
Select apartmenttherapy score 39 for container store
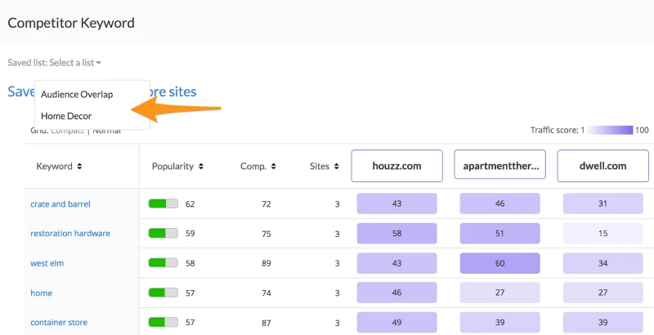pos(499,322)
